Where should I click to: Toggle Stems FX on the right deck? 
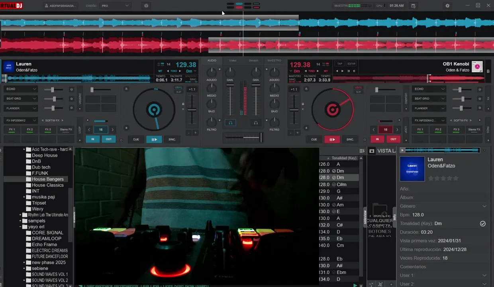[x=474, y=130]
